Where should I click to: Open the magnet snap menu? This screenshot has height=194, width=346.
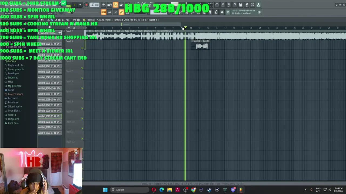pyautogui.click(x=42, y=20)
